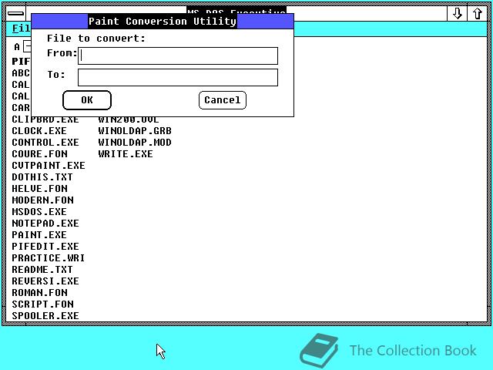The height and width of the screenshot is (370, 493).
Task: Select MODERN.FON in the file list
Action: tap(43, 200)
